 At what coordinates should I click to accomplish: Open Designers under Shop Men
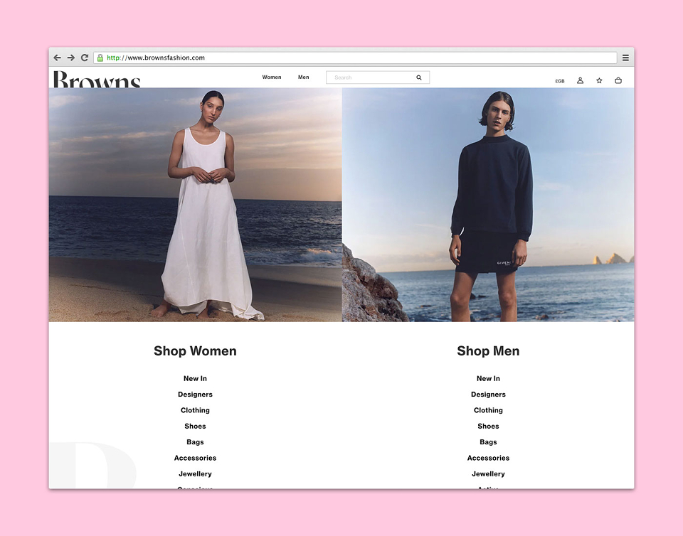pos(488,394)
